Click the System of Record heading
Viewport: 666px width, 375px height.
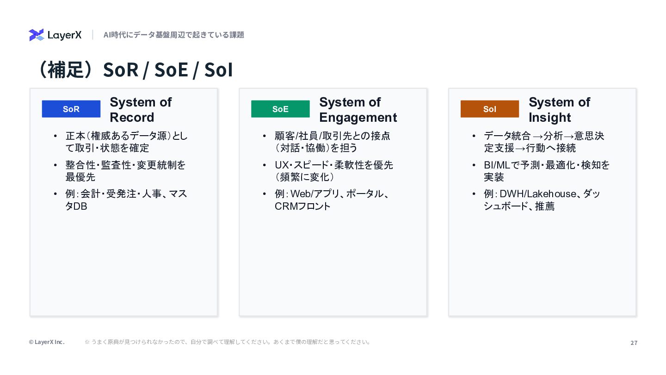(141, 110)
